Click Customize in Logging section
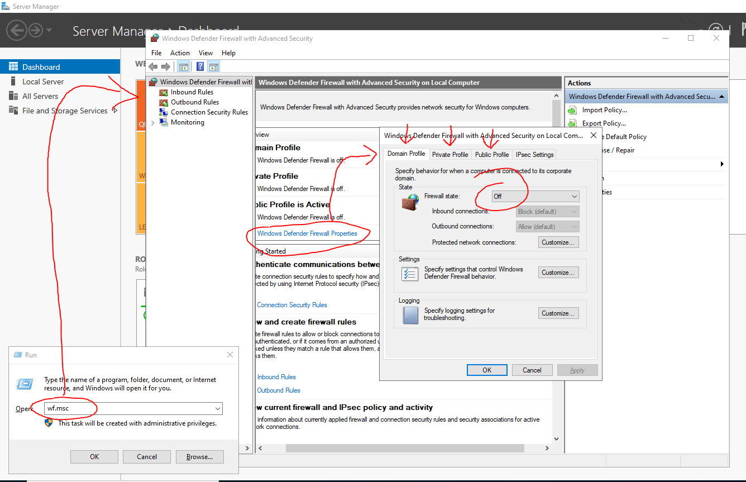Image resolution: width=746 pixels, height=482 pixels. point(558,313)
